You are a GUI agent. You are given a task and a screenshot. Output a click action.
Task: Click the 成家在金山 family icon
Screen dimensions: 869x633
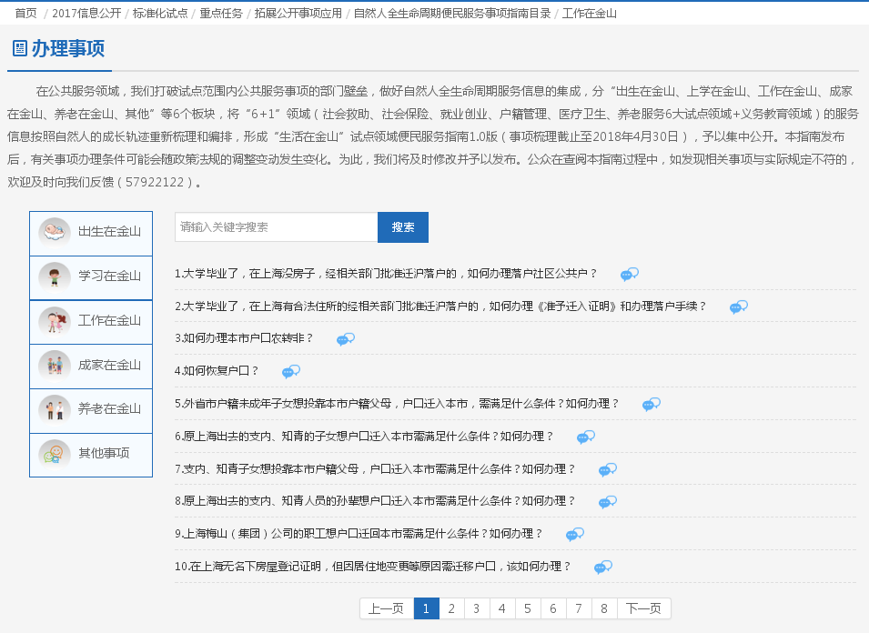55,366
